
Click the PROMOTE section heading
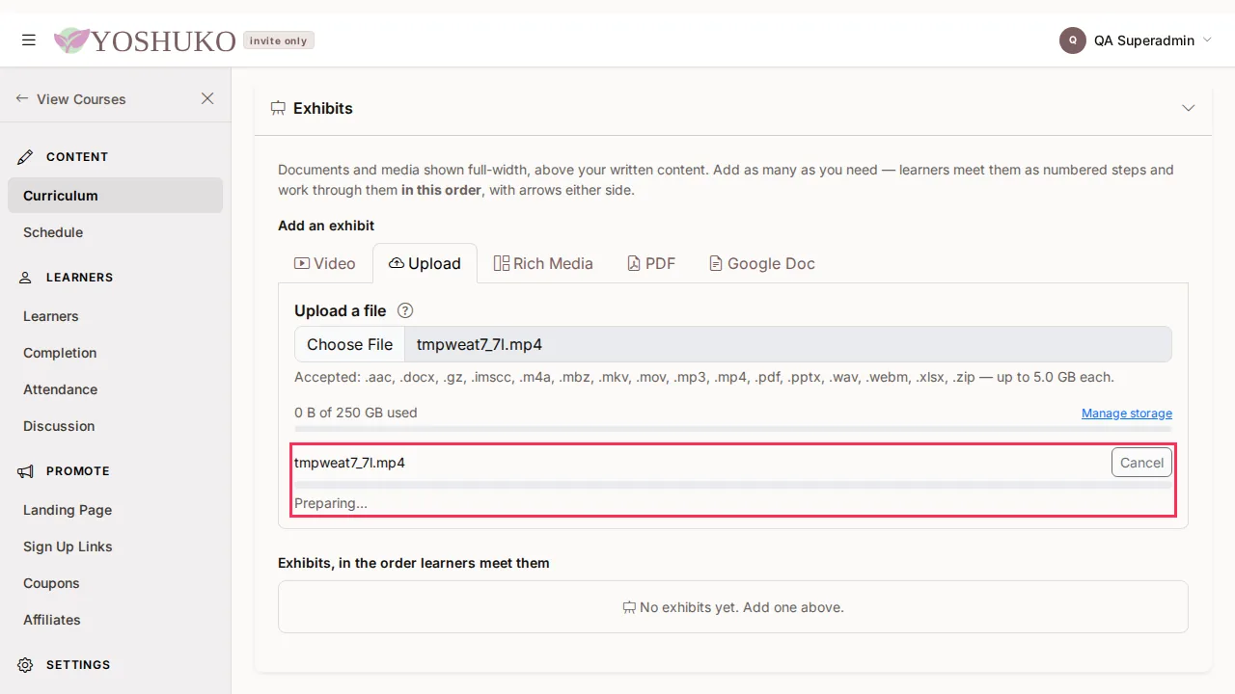pos(78,471)
